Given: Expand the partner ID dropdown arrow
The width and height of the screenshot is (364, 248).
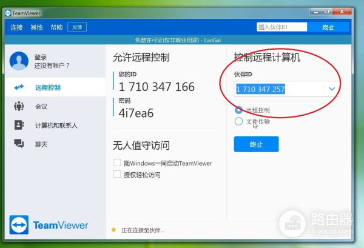Looking at the screenshot, I should click(x=332, y=89).
